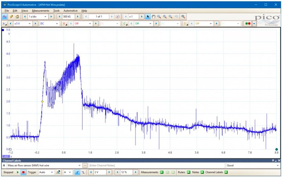Open the 1 s/div timebase dropdown
282x177 pixels.
[x=45, y=17]
